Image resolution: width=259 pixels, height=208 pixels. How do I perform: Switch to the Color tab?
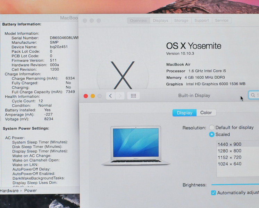pyautogui.click(x=206, y=113)
